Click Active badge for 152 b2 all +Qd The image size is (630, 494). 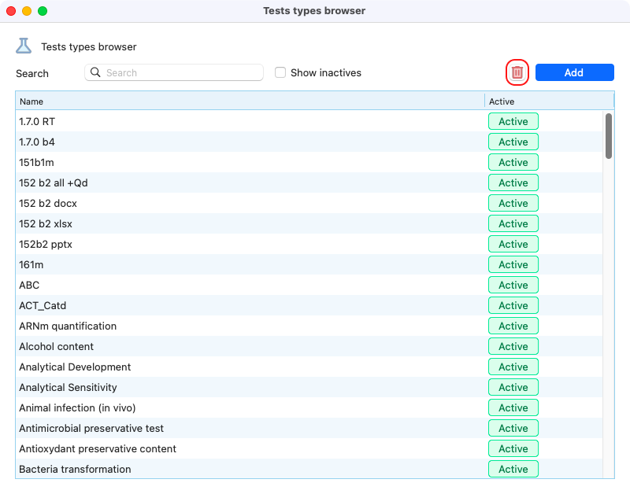point(513,183)
